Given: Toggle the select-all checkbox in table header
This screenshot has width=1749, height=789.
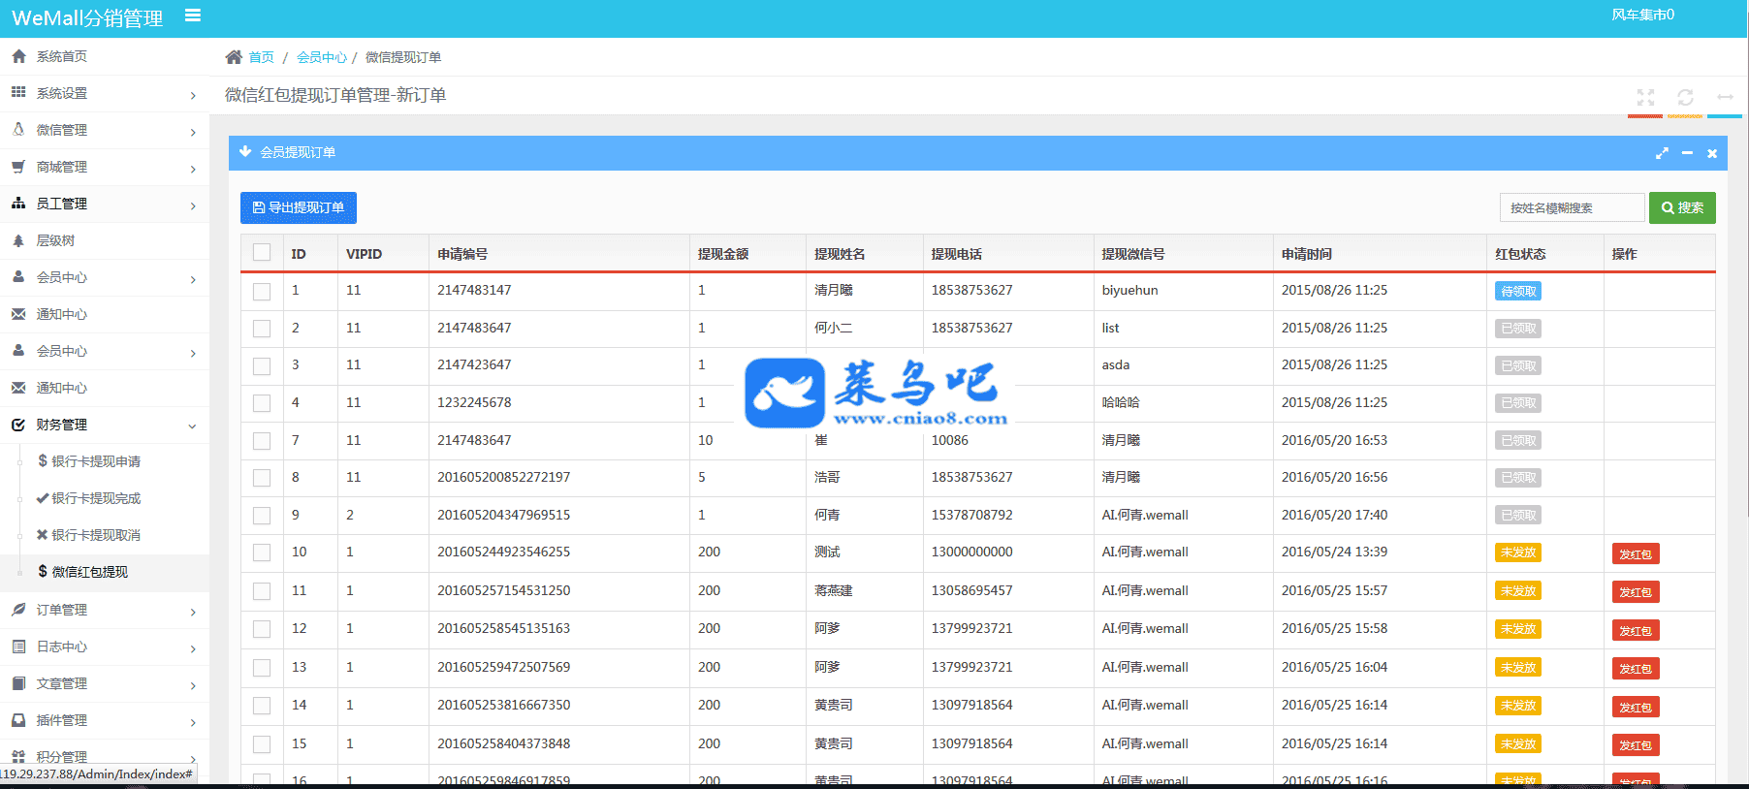Looking at the screenshot, I should pyautogui.click(x=262, y=253).
